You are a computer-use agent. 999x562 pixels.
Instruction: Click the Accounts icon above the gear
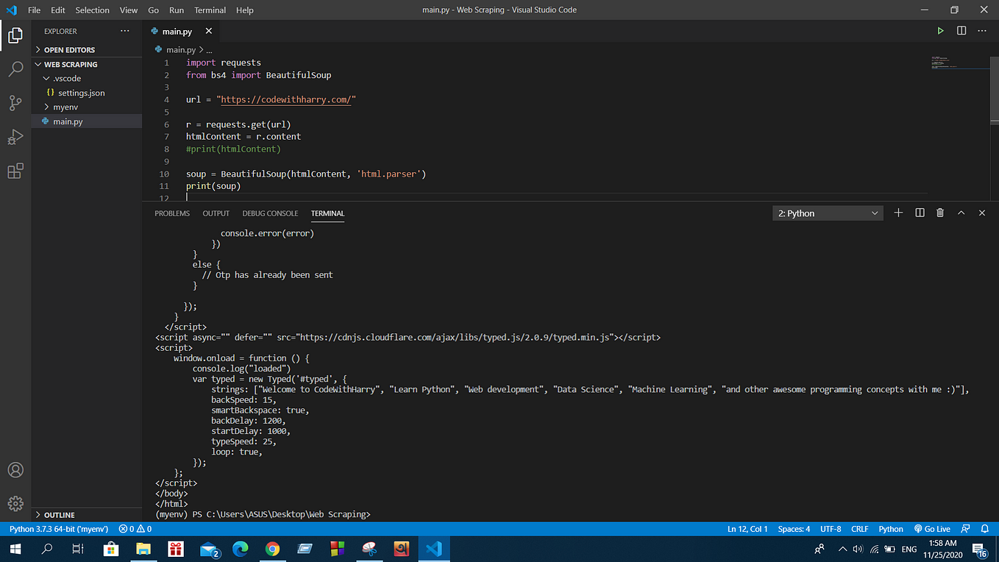pos(15,469)
